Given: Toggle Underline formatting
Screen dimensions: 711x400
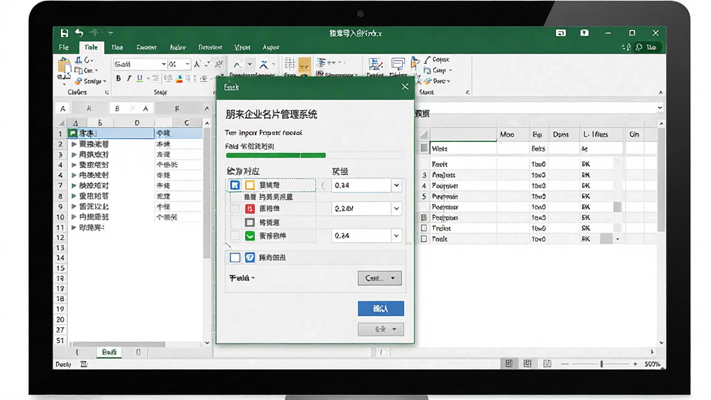Looking at the screenshot, I should pos(140,78).
